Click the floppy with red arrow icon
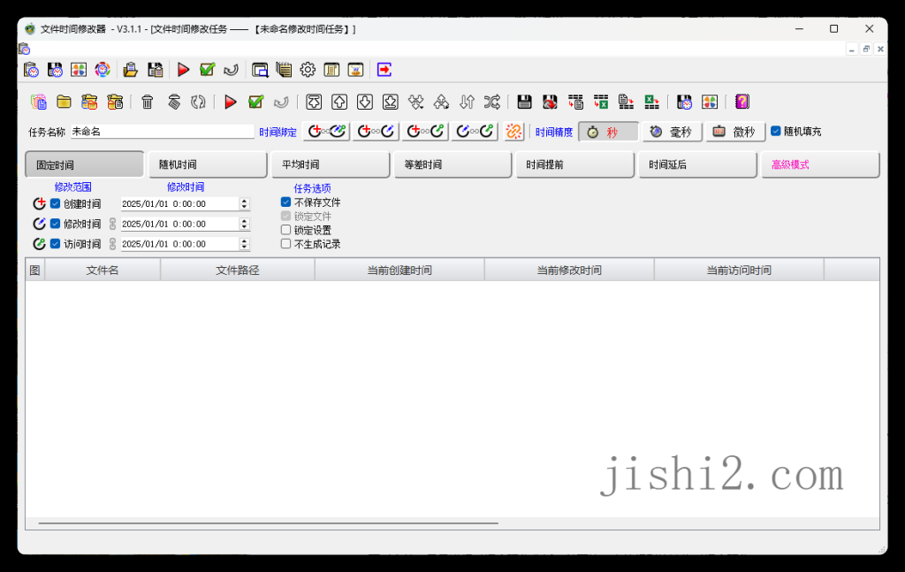Viewport: 905px width, 572px height. (x=550, y=103)
